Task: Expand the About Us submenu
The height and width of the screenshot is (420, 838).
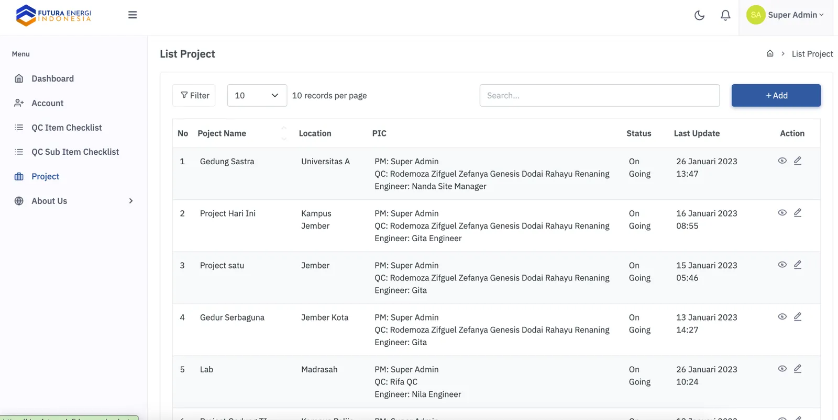Action: tap(131, 201)
